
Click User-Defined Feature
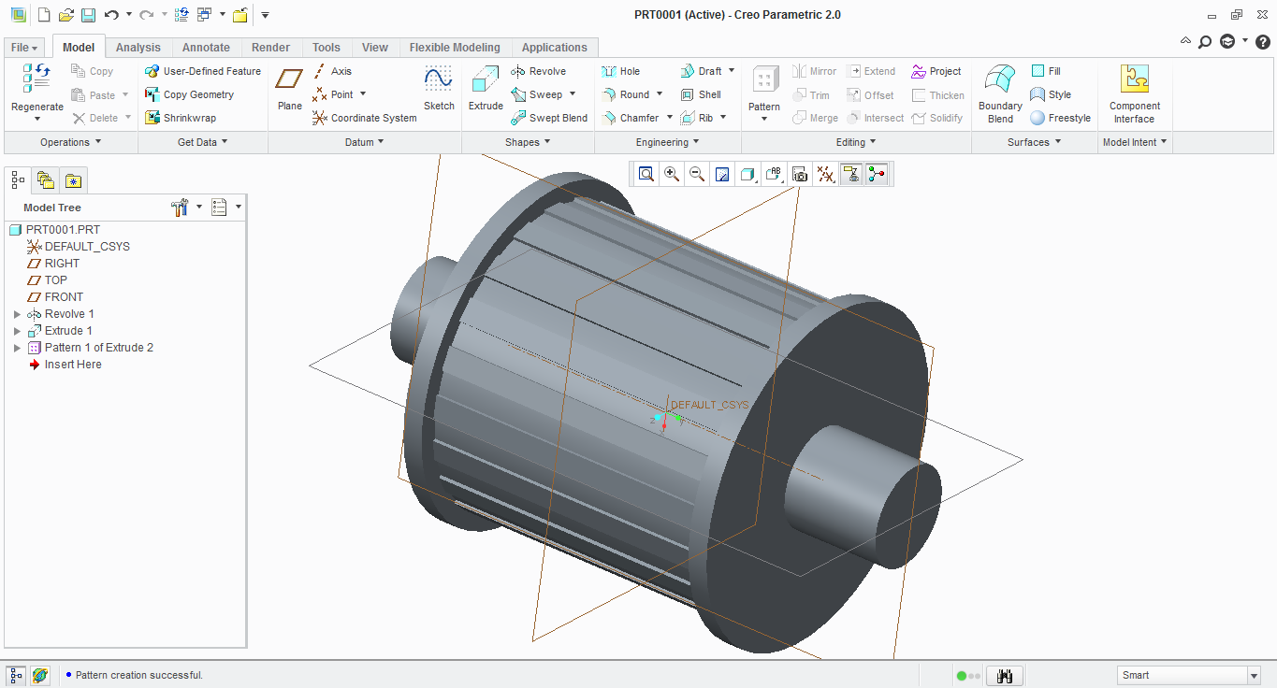point(203,71)
